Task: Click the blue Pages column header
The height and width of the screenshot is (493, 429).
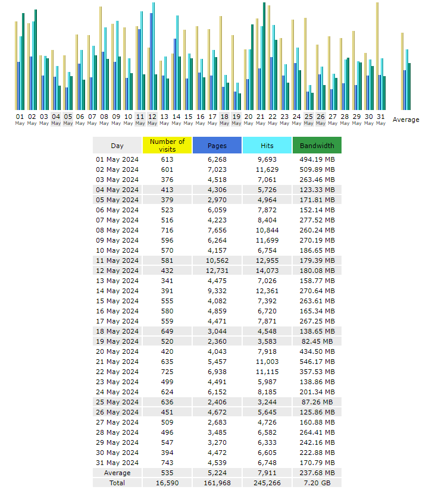Action: click(217, 145)
